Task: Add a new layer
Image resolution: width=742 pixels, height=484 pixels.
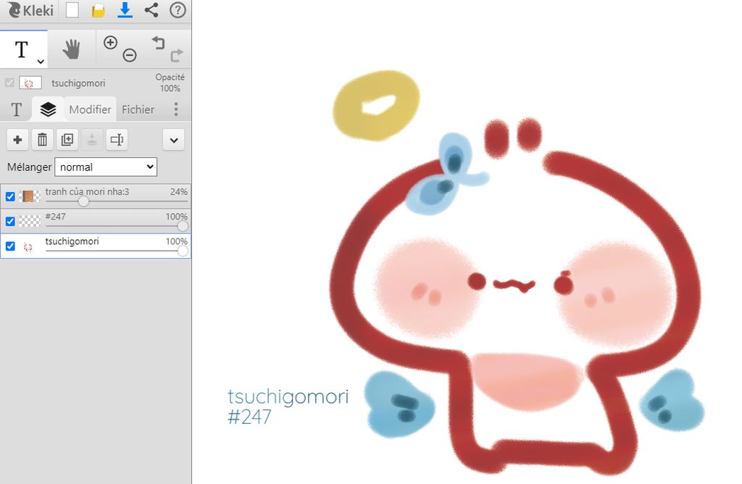Action: [x=17, y=140]
